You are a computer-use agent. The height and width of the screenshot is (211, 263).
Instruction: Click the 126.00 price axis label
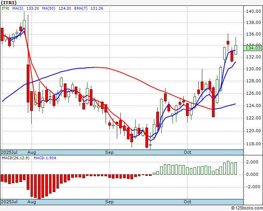tap(253, 93)
